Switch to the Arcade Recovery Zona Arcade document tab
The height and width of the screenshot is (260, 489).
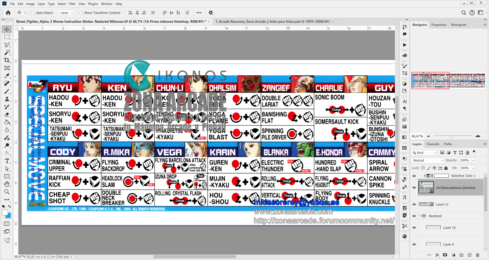273,21
